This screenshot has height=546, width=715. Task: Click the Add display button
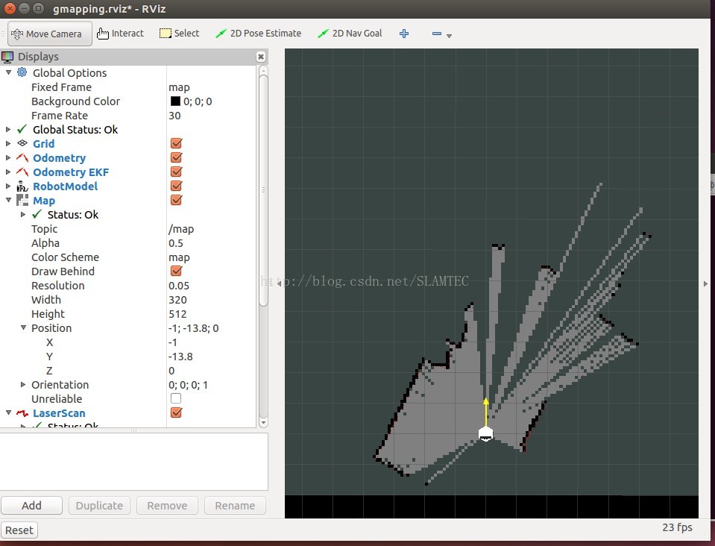click(31, 506)
